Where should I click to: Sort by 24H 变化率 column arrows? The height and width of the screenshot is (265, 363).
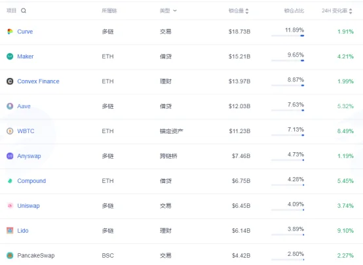(x=351, y=11)
